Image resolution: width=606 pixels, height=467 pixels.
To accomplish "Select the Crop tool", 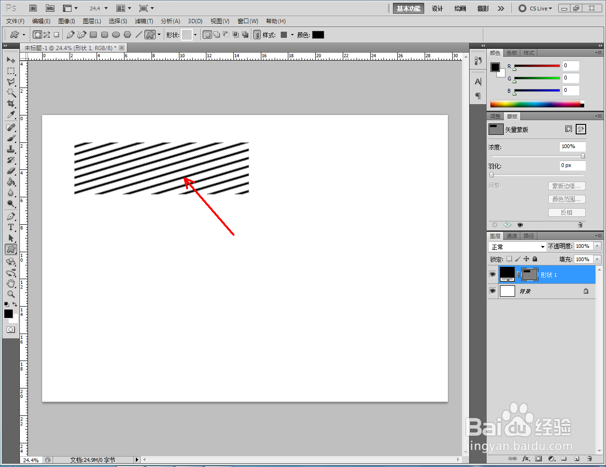I will tap(11, 104).
